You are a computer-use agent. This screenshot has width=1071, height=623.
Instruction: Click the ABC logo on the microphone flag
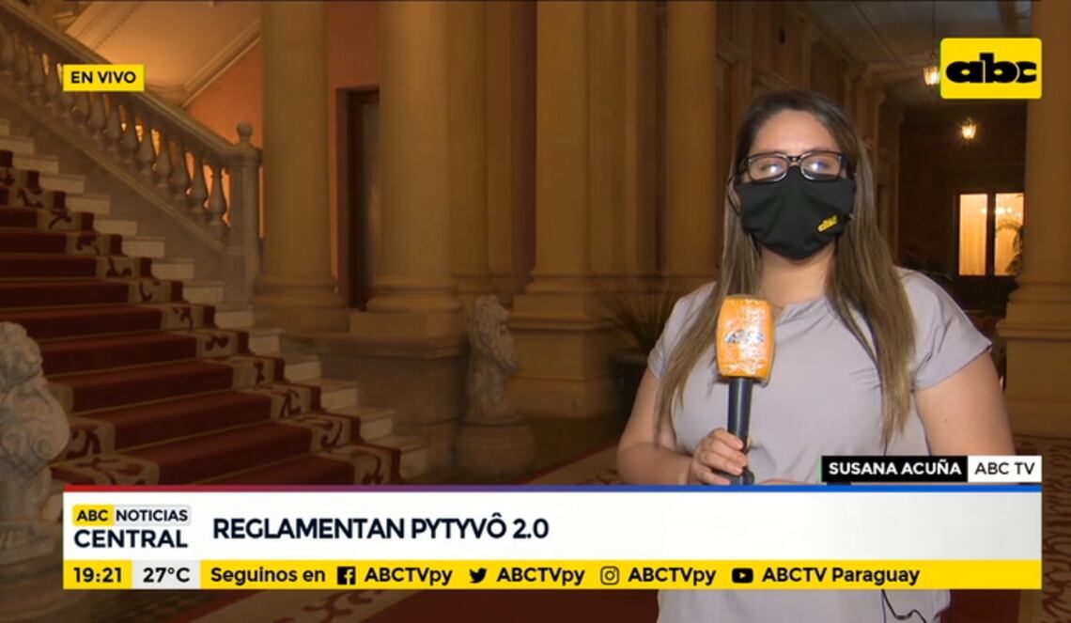pos(745,337)
